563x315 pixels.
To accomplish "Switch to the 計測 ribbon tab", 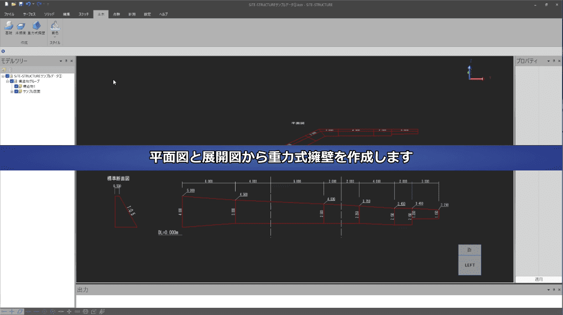I will [x=132, y=14].
